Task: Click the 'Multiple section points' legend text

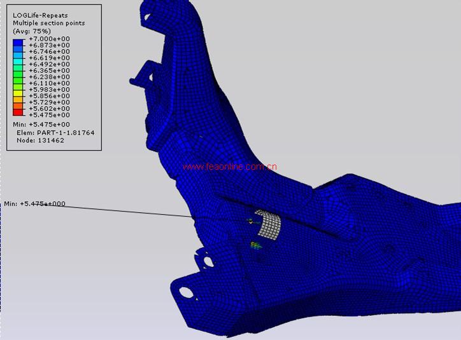Action: (48, 23)
